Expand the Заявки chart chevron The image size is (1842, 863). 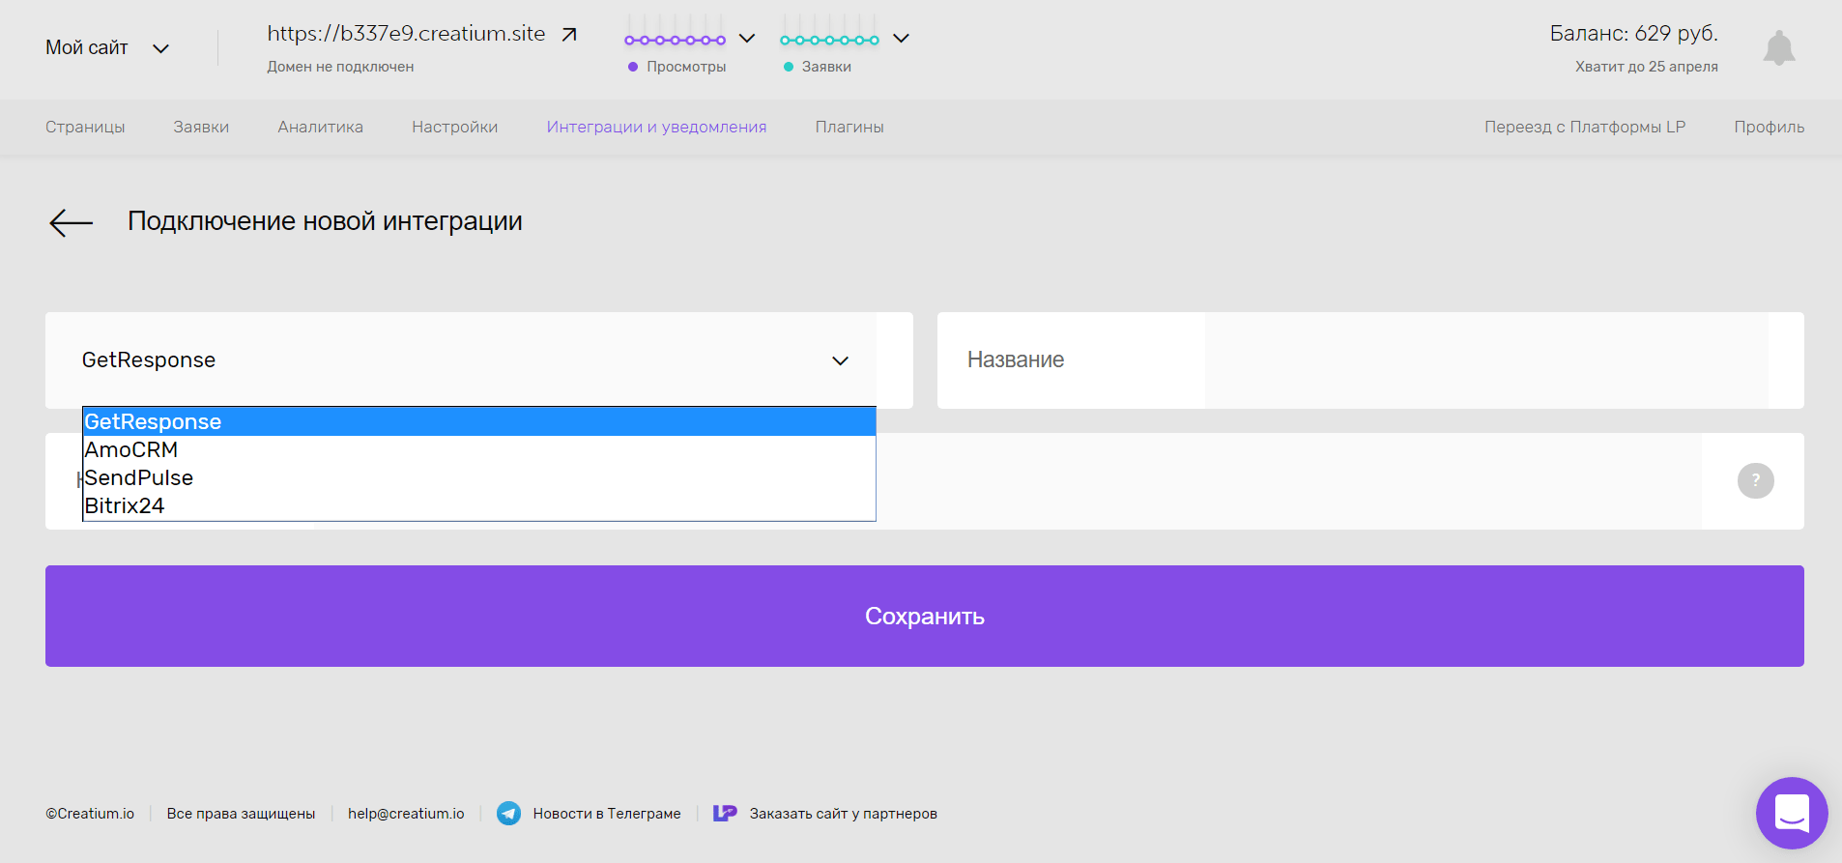click(901, 39)
